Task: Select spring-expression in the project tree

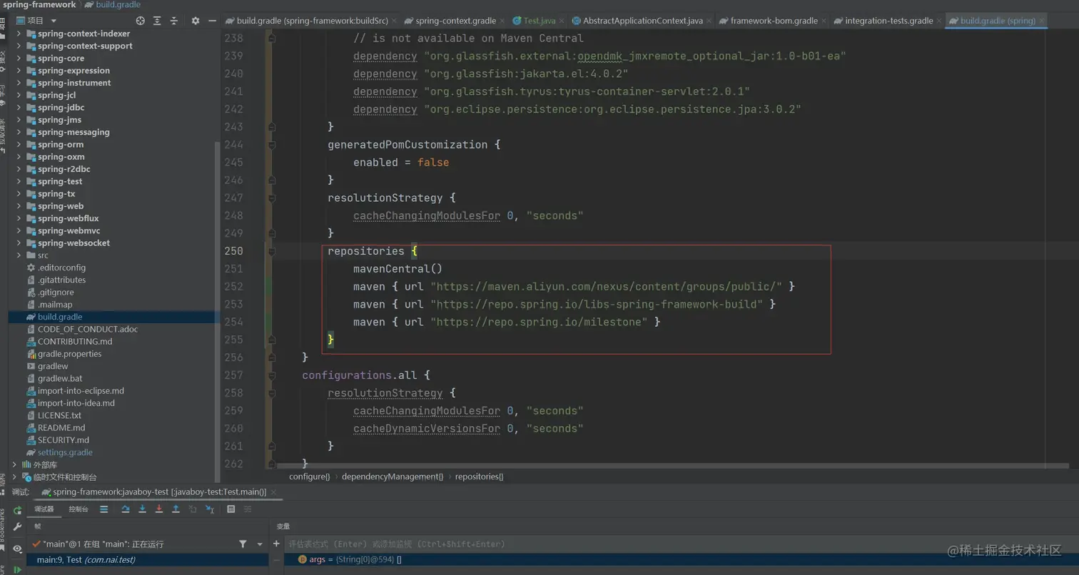Action: click(x=74, y=71)
